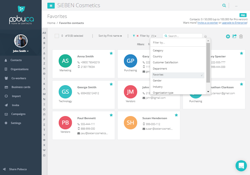
Task: Click the AS avatar of Anna Smith
Action: coord(65,61)
